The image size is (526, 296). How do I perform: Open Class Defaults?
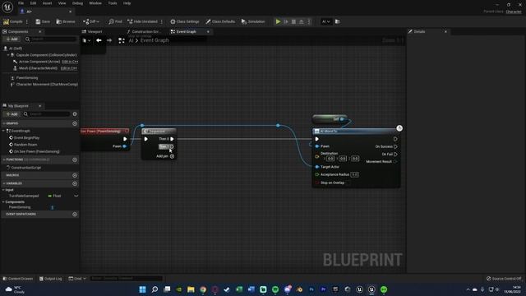click(220, 21)
